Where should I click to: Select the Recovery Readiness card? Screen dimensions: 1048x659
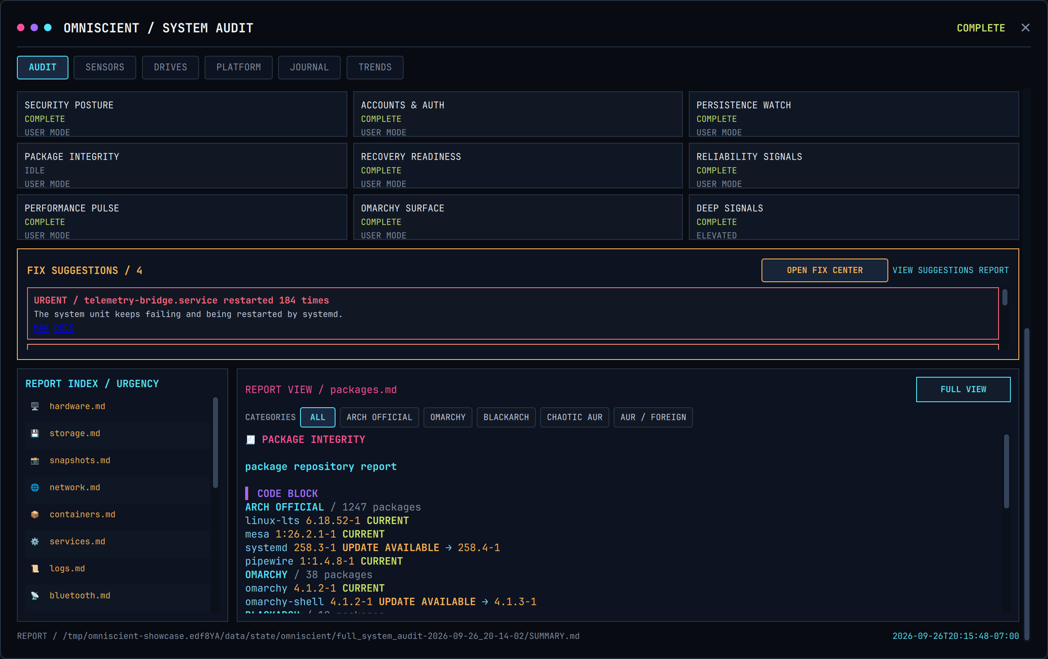pos(518,166)
